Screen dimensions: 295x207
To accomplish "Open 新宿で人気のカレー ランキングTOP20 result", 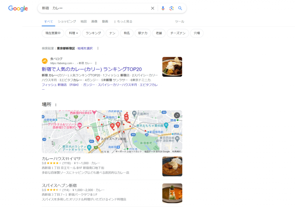I will tap(92, 69).
